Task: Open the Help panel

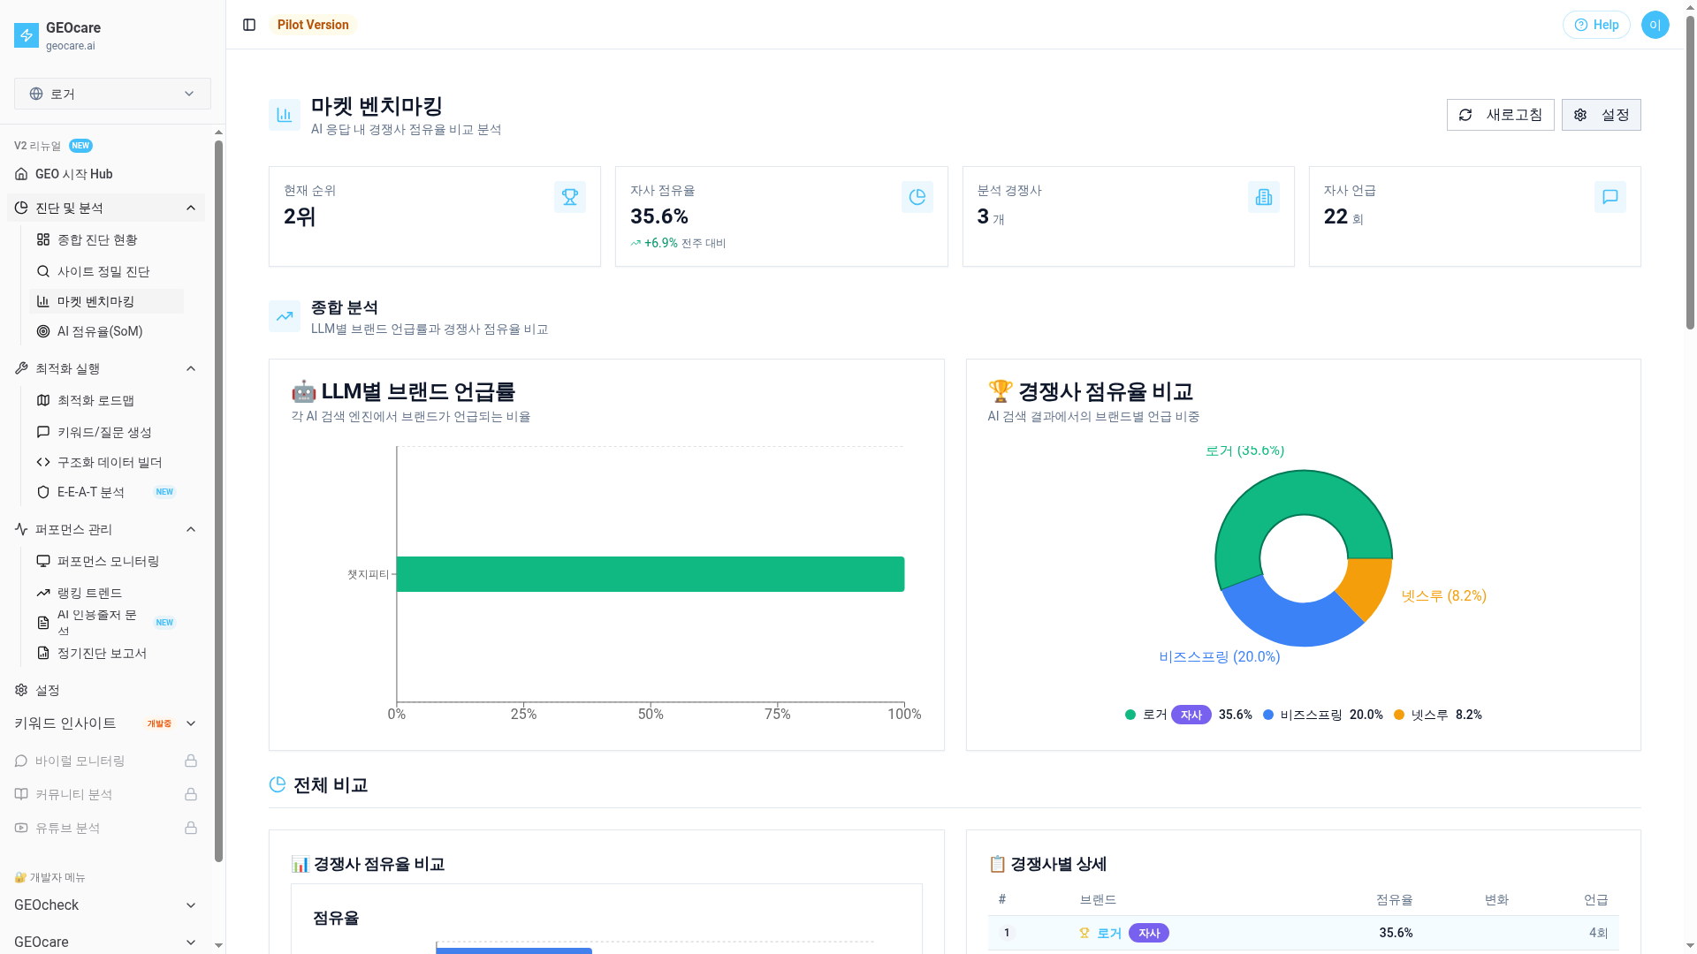Action: click(1596, 25)
